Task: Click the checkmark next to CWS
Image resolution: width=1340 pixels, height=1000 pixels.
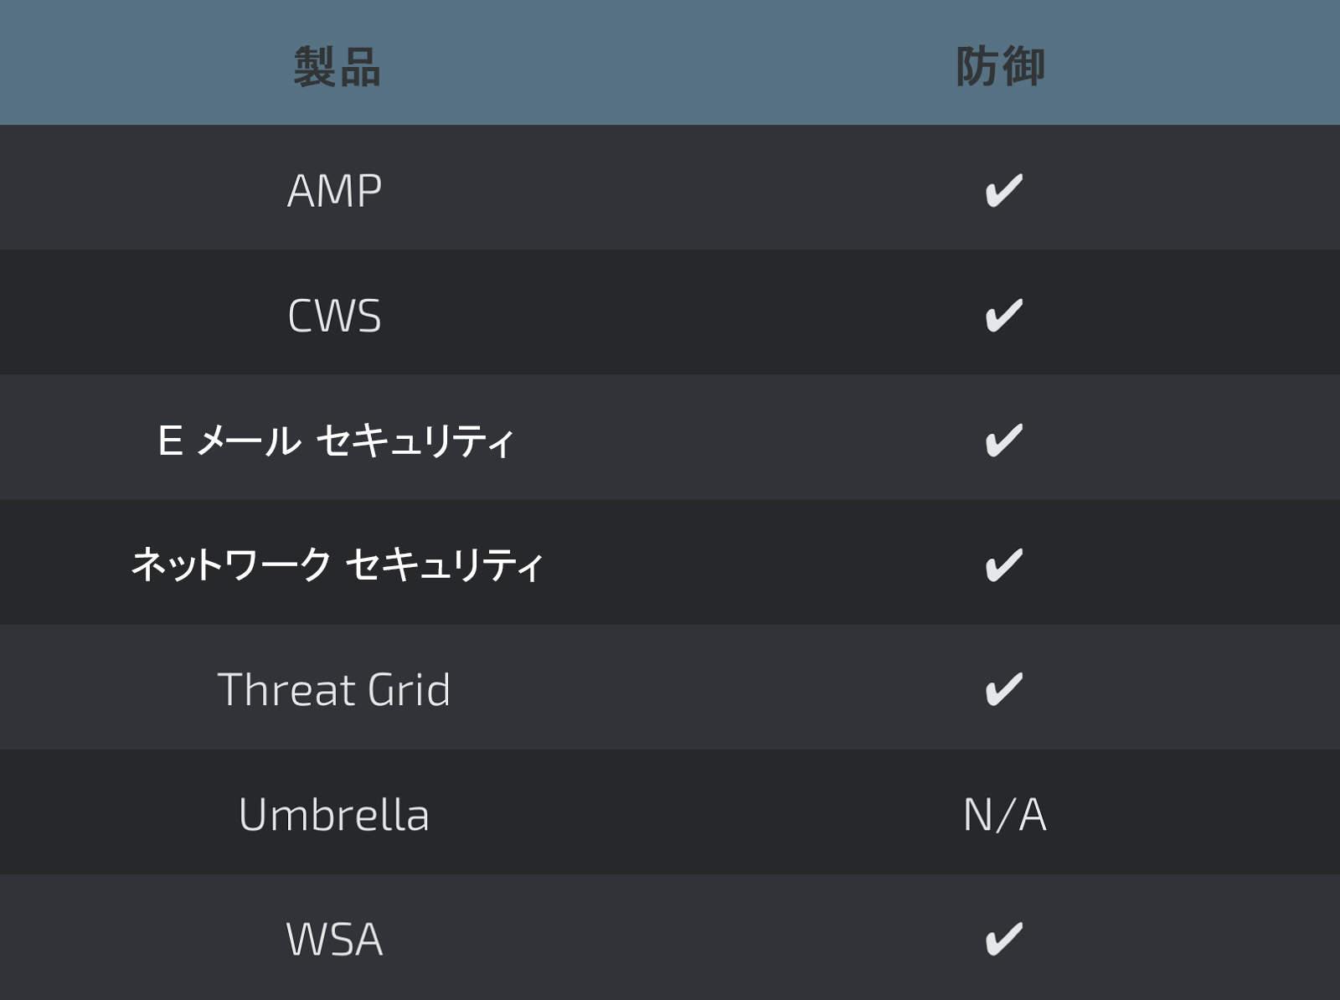Action: point(1003,315)
